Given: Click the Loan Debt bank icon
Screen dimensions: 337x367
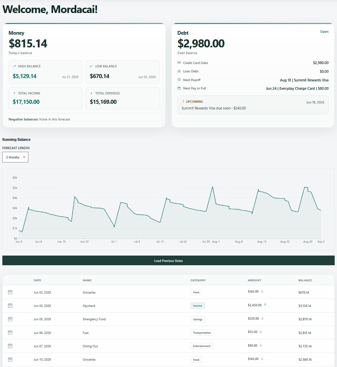Looking at the screenshot, I should 179,71.
